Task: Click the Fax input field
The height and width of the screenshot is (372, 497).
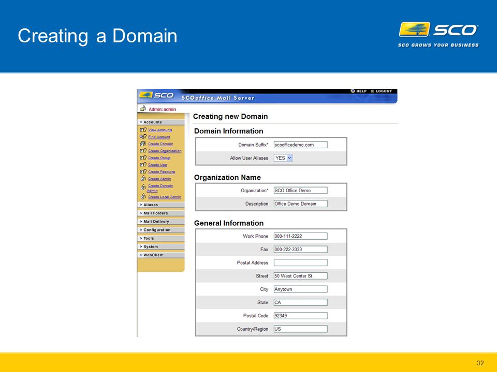Action: coord(300,249)
